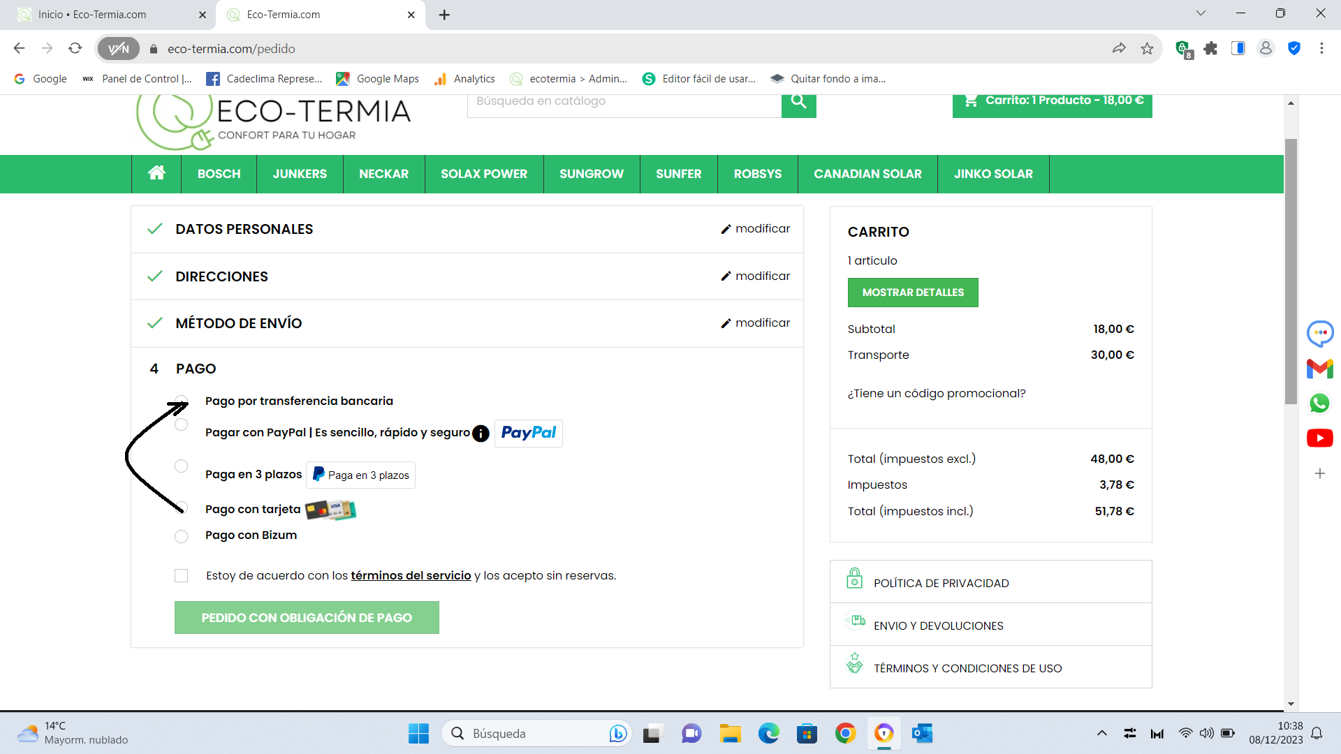Reload the page
This screenshot has height=754, width=1341.
[75, 48]
